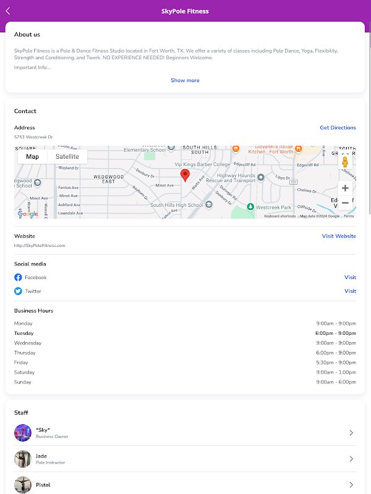Click Giovanni's Italian Kitchen restaurant marker
The height and width of the screenshot is (494, 371).
[299, 148]
